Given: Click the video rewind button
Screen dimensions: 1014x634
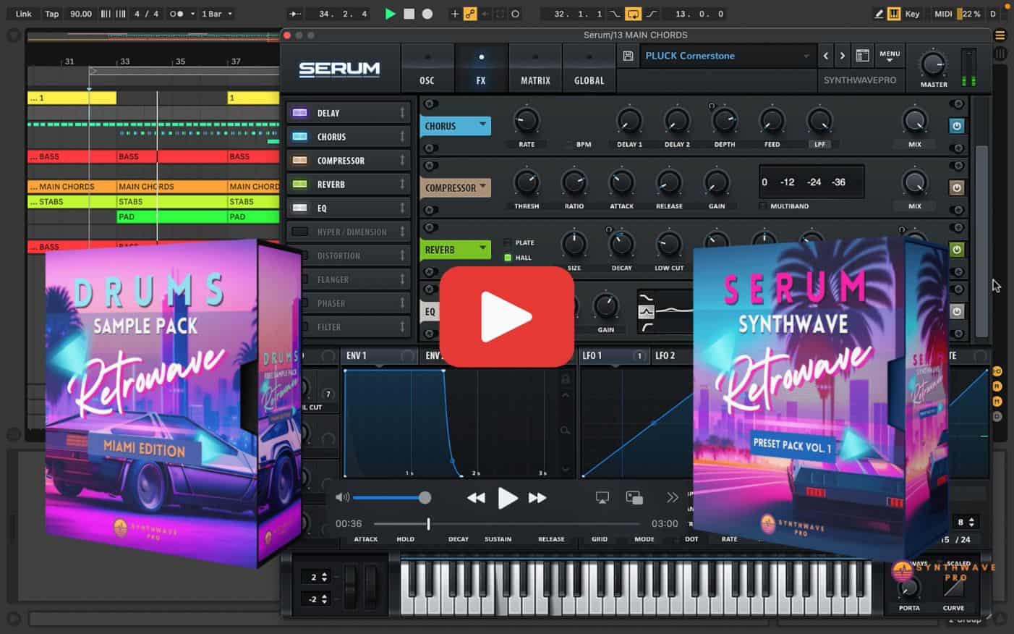Looking at the screenshot, I should point(476,498).
